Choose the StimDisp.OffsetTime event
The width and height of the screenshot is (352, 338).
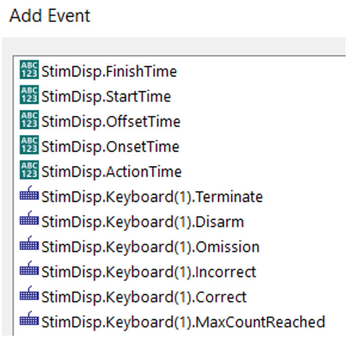pyautogui.click(x=110, y=122)
